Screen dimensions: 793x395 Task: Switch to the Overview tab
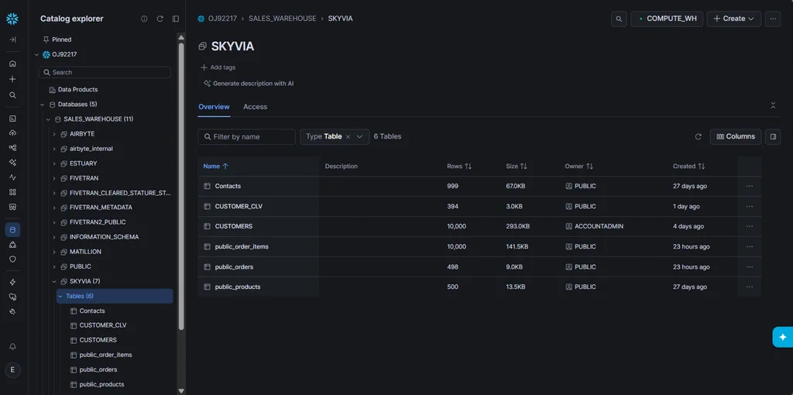[x=214, y=107]
